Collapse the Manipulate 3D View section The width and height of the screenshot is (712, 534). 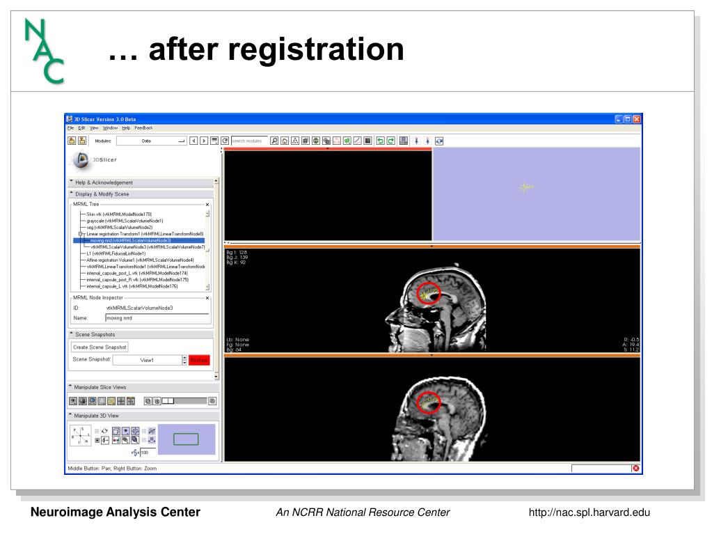click(143, 416)
